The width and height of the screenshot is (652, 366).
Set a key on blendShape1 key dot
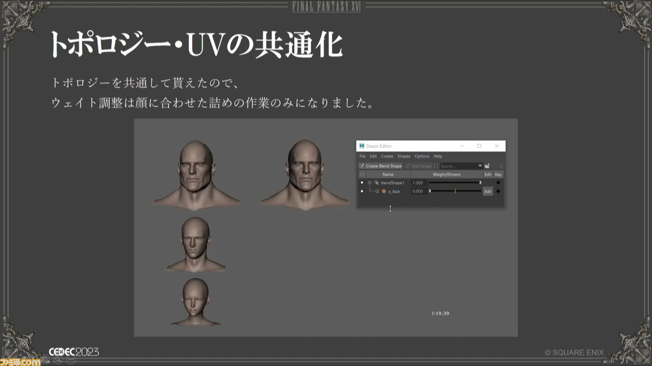click(x=498, y=182)
